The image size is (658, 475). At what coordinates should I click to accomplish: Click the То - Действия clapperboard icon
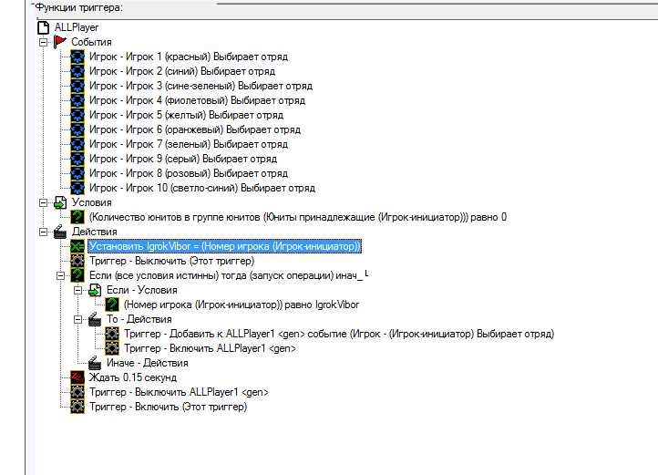point(95,320)
